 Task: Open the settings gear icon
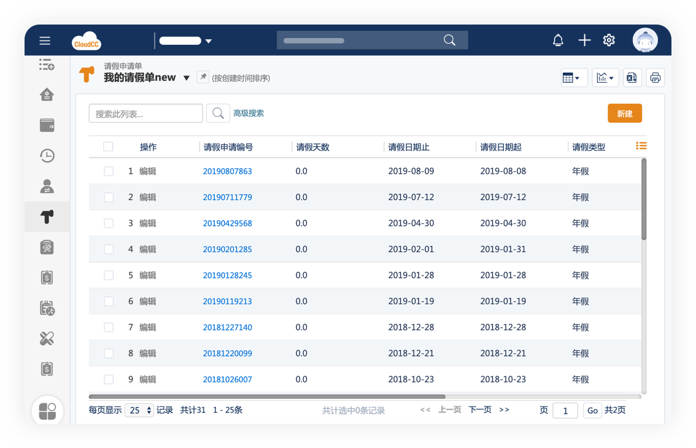point(609,41)
